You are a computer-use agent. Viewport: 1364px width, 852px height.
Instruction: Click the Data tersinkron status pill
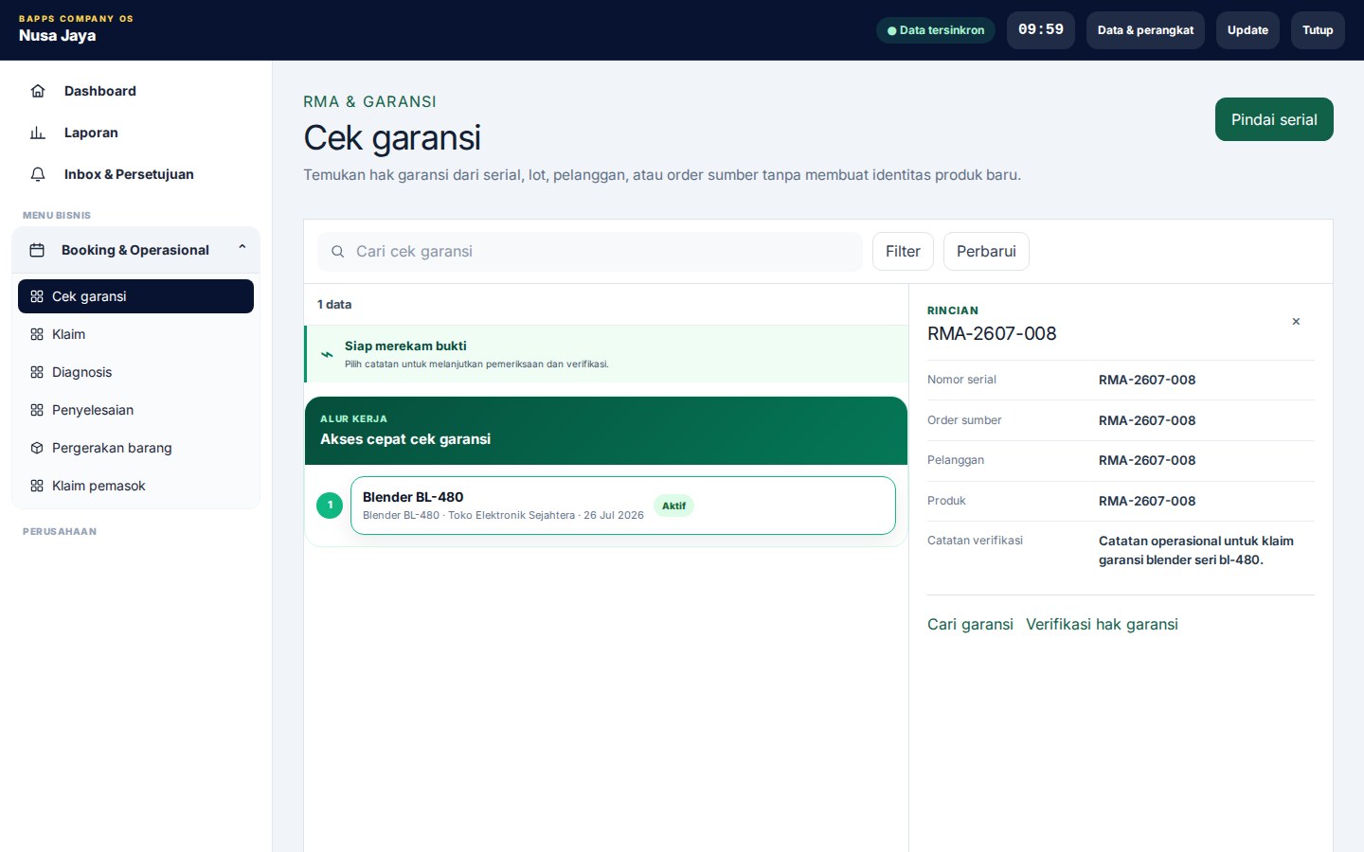pos(936,30)
